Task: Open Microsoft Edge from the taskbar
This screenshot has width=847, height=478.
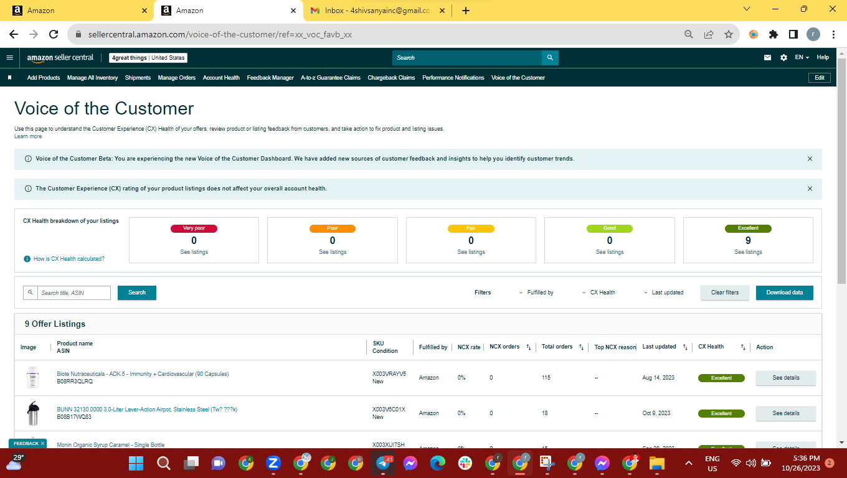Action: (437, 463)
